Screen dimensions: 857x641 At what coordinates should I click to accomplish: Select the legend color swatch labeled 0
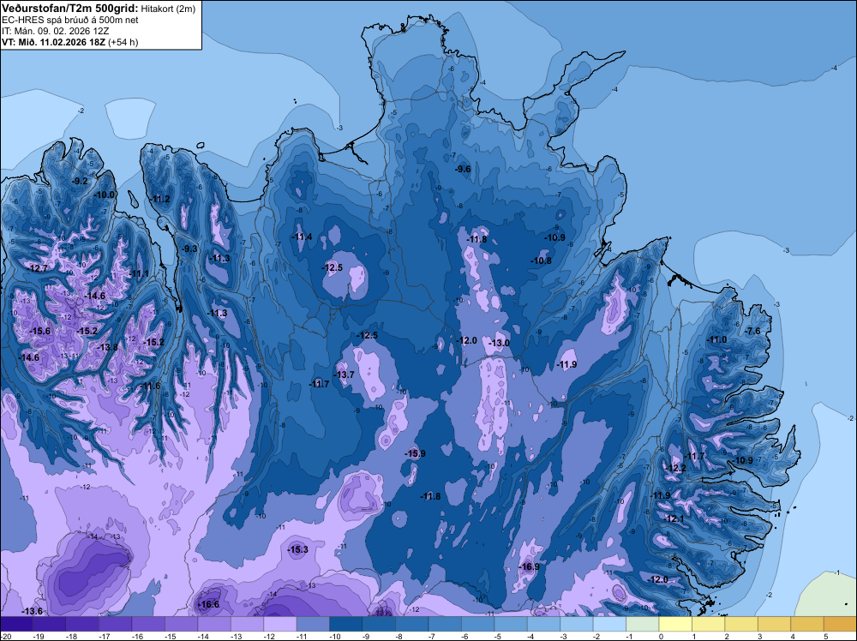click(x=675, y=624)
